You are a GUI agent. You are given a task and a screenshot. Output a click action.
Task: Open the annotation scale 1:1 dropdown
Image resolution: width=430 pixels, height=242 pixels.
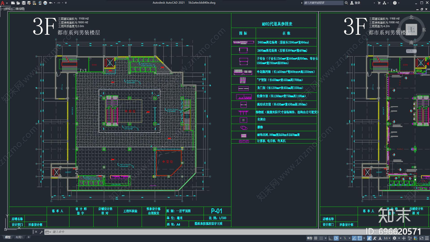pos(387,238)
